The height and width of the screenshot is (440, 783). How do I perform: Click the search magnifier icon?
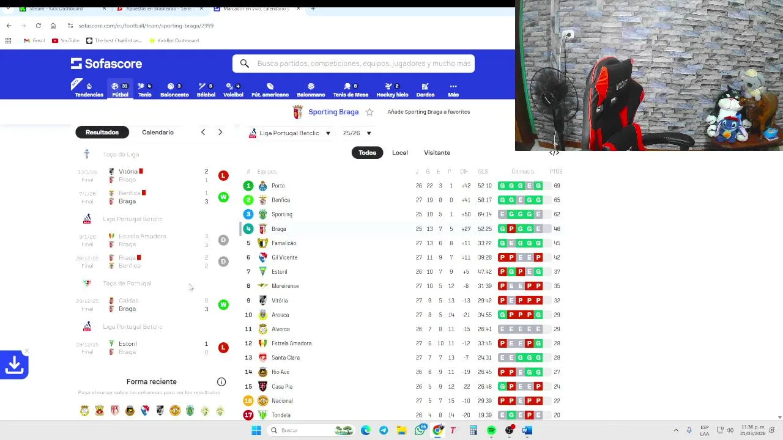[244, 64]
